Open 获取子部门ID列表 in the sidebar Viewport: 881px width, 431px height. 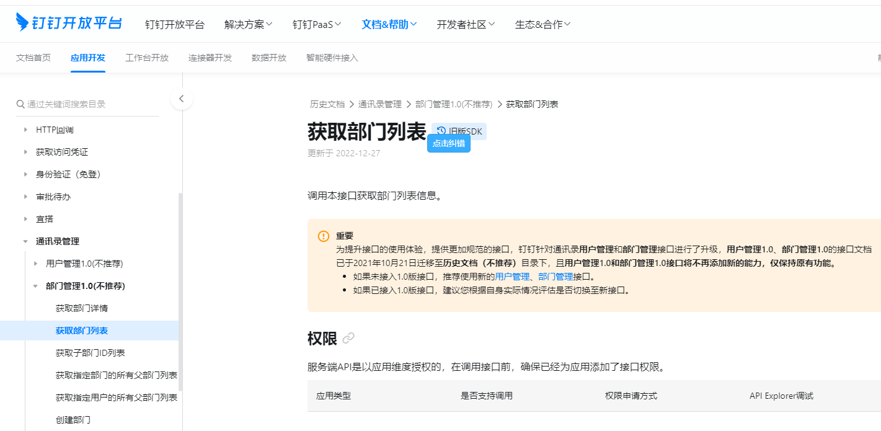(91, 353)
